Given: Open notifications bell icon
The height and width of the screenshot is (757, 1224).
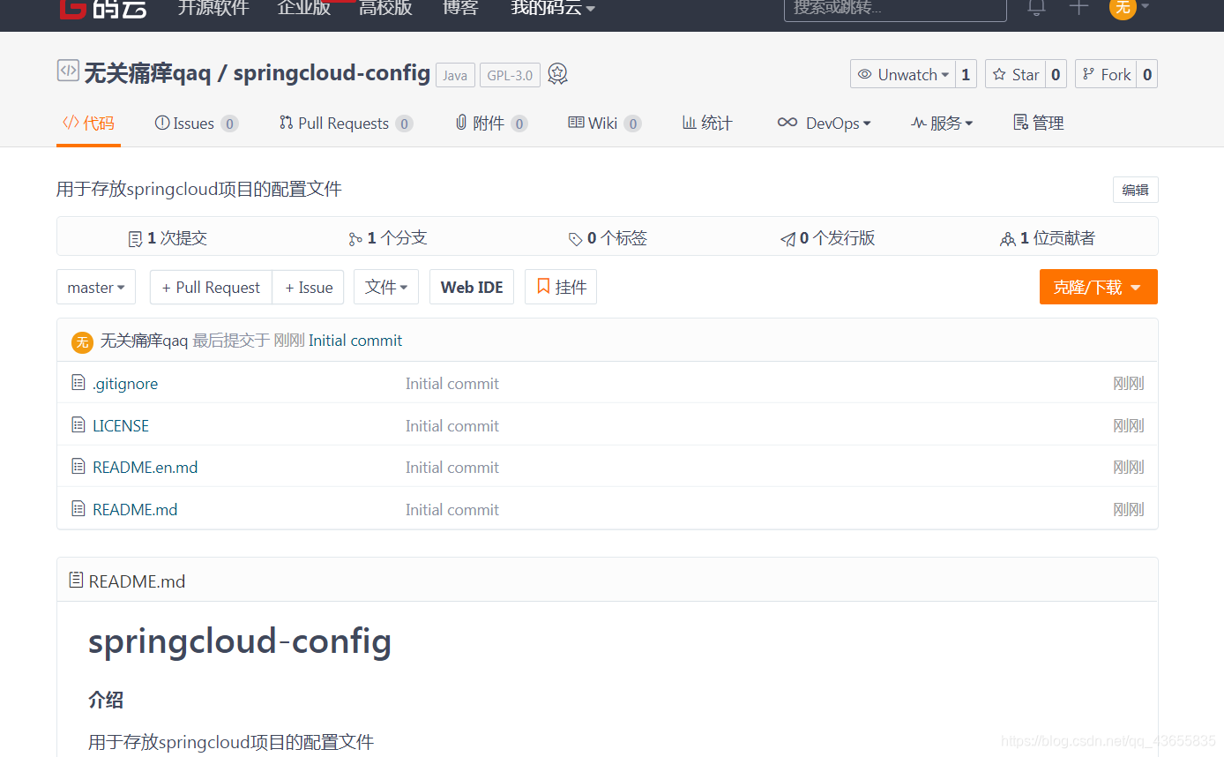Looking at the screenshot, I should (x=1036, y=7).
